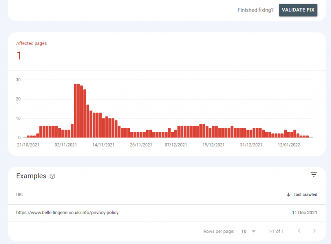331x244 pixels.
Task: Click the last bar in the chart
Action: (307, 137)
